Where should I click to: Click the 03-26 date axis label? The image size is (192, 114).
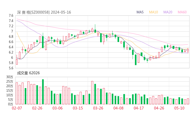point(98,108)
